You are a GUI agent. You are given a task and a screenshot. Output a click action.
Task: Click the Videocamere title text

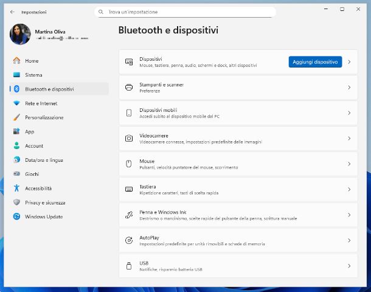154,136
